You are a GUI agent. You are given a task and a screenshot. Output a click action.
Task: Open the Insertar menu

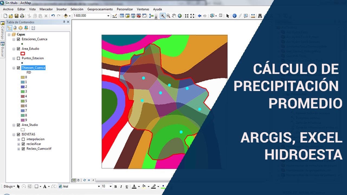[x=62, y=9]
